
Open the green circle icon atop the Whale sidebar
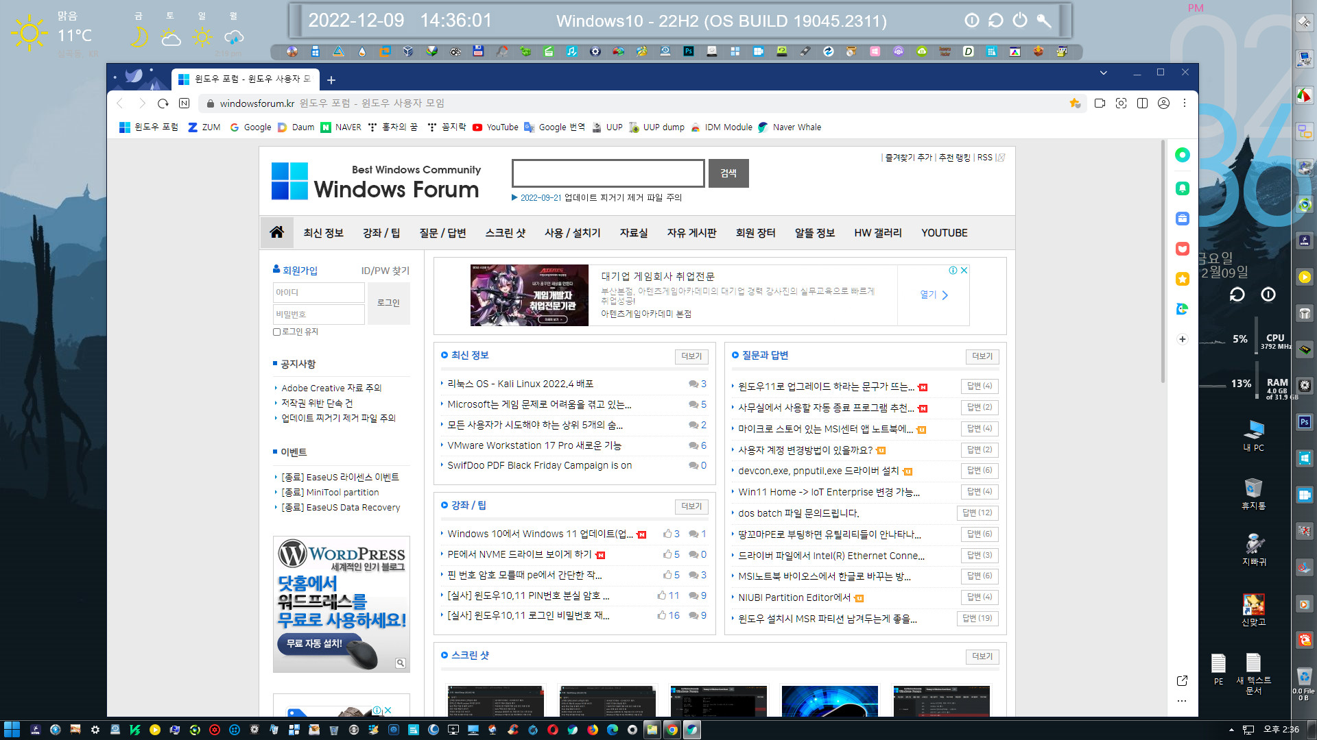(1182, 156)
